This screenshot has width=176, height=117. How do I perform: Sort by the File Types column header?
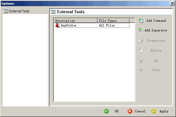[113, 21]
